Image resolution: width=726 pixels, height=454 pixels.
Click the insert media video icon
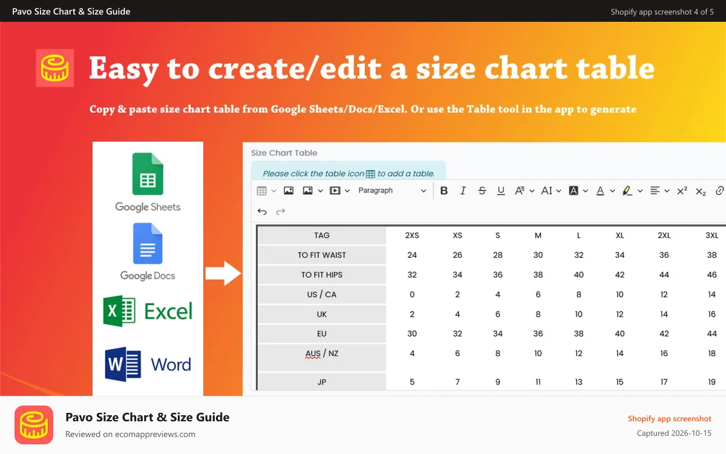pyautogui.click(x=335, y=191)
